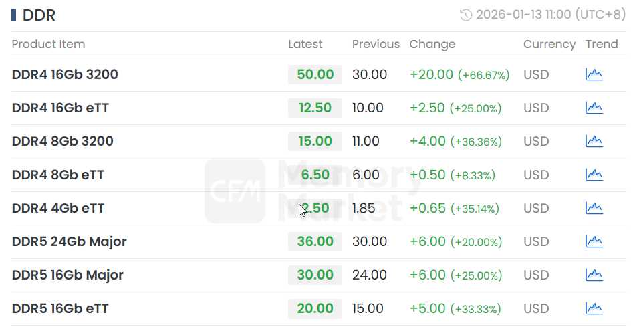Select the DDR5 24Gb Major product link
Image resolution: width=635 pixels, height=333 pixels.
click(69, 241)
